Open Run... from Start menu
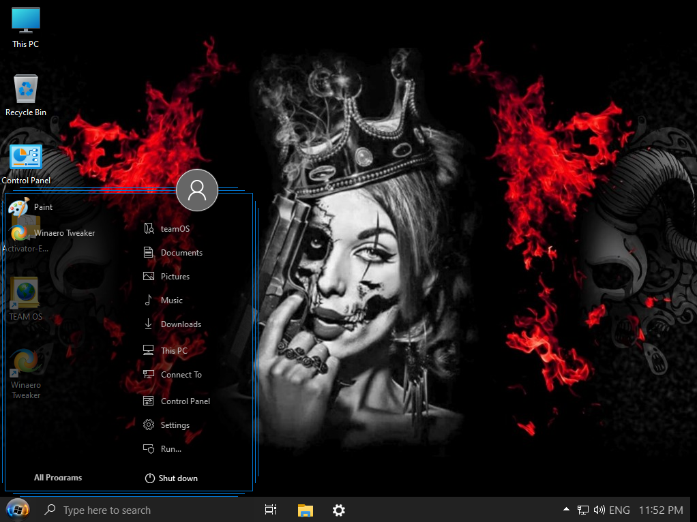The width and height of the screenshot is (697, 522). click(170, 449)
